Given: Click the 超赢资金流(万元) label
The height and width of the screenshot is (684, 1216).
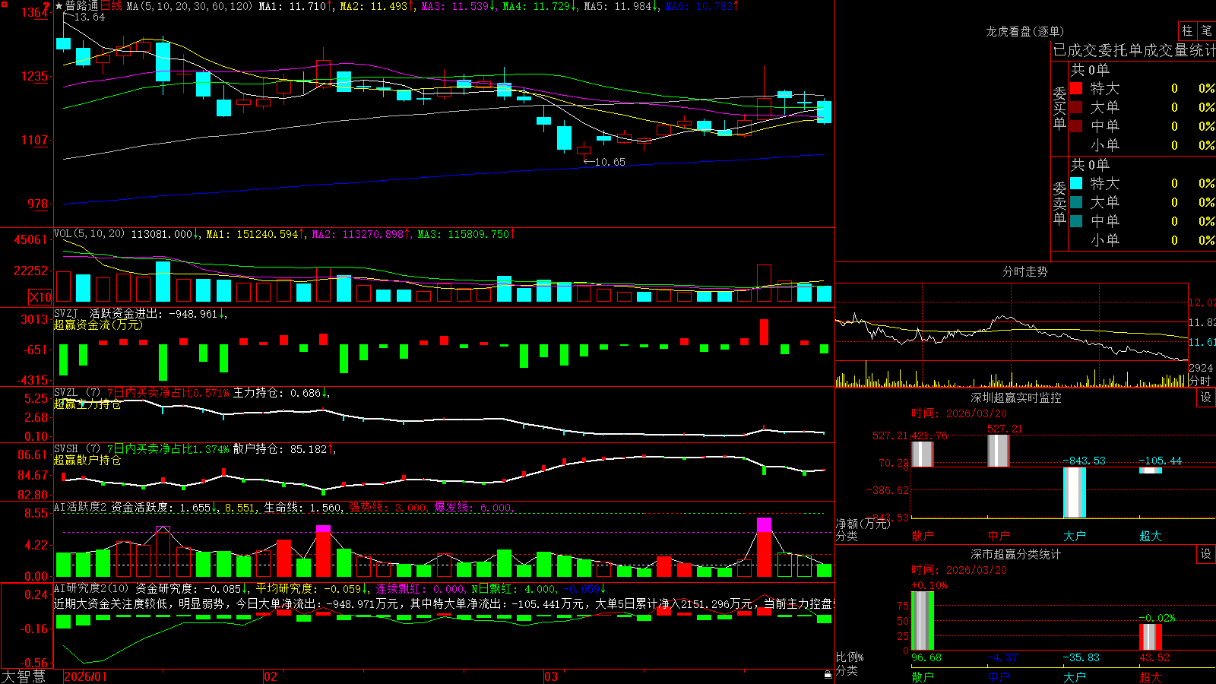Looking at the screenshot, I should coord(98,325).
